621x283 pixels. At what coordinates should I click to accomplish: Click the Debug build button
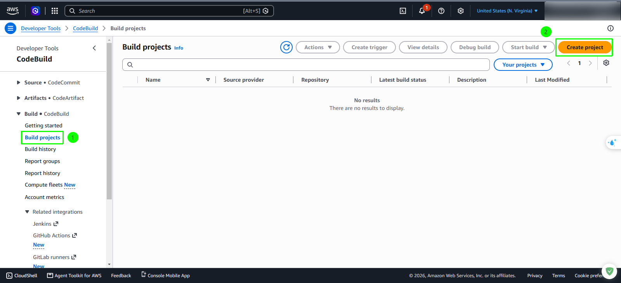click(475, 47)
